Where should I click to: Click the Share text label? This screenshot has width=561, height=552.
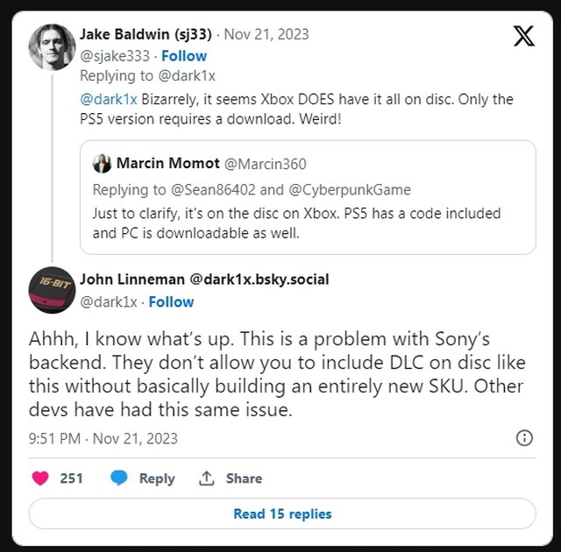pyautogui.click(x=244, y=478)
